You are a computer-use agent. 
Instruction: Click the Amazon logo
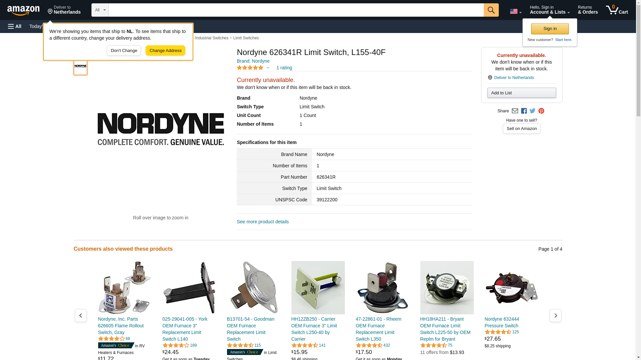coord(23,10)
